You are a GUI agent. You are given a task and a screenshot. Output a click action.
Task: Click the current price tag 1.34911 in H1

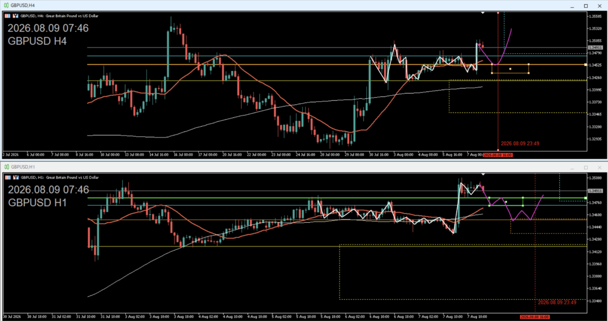coord(595,191)
